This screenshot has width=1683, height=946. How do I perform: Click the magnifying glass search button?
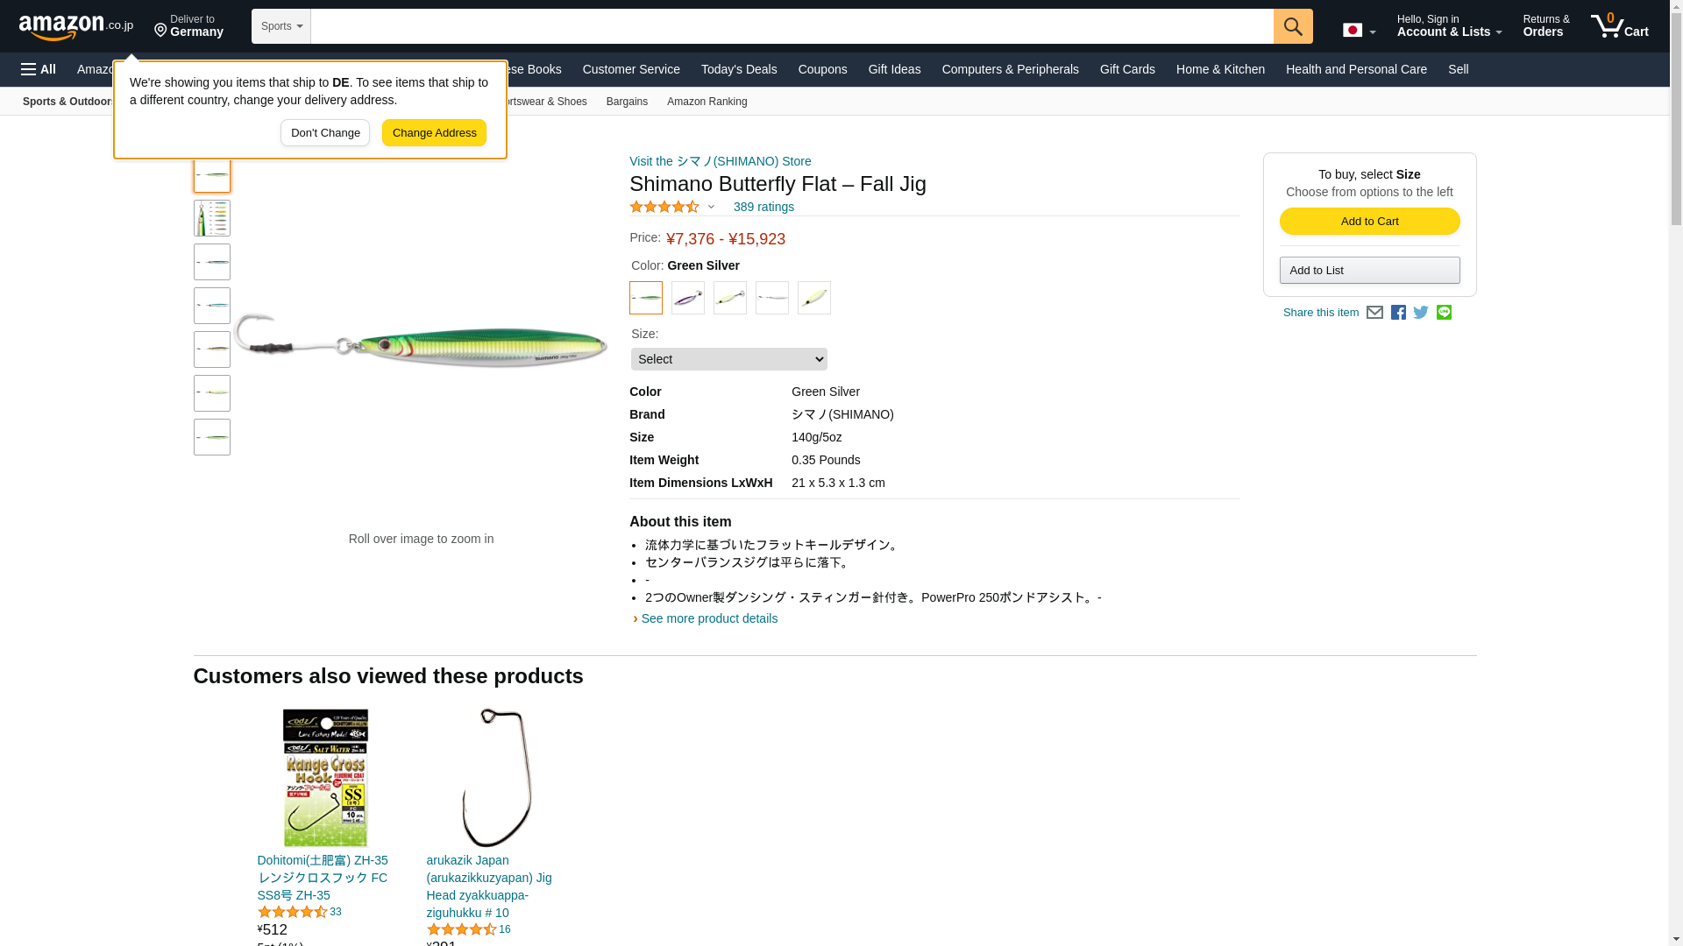(x=1293, y=26)
